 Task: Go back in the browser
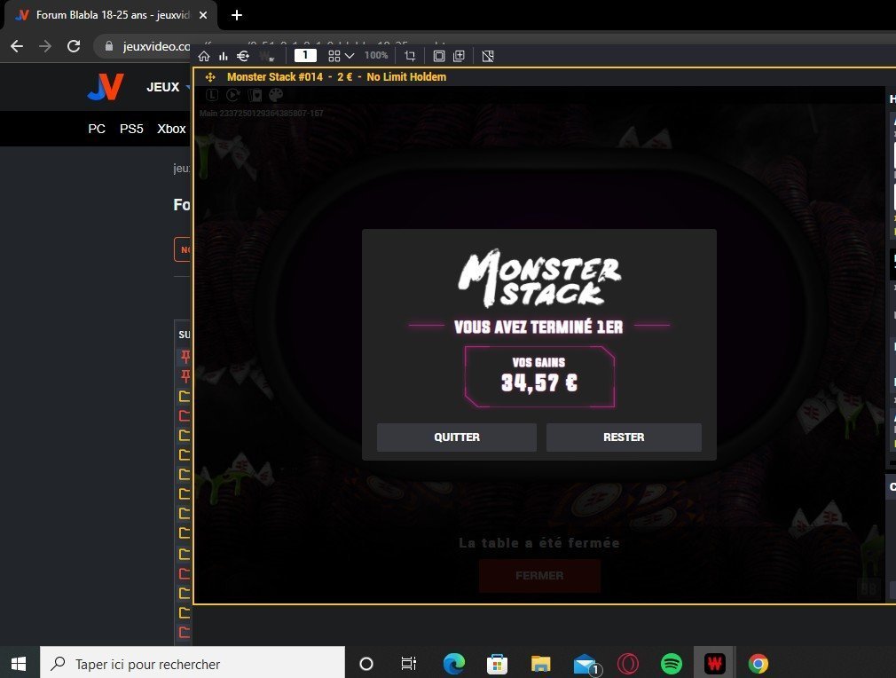[17, 46]
